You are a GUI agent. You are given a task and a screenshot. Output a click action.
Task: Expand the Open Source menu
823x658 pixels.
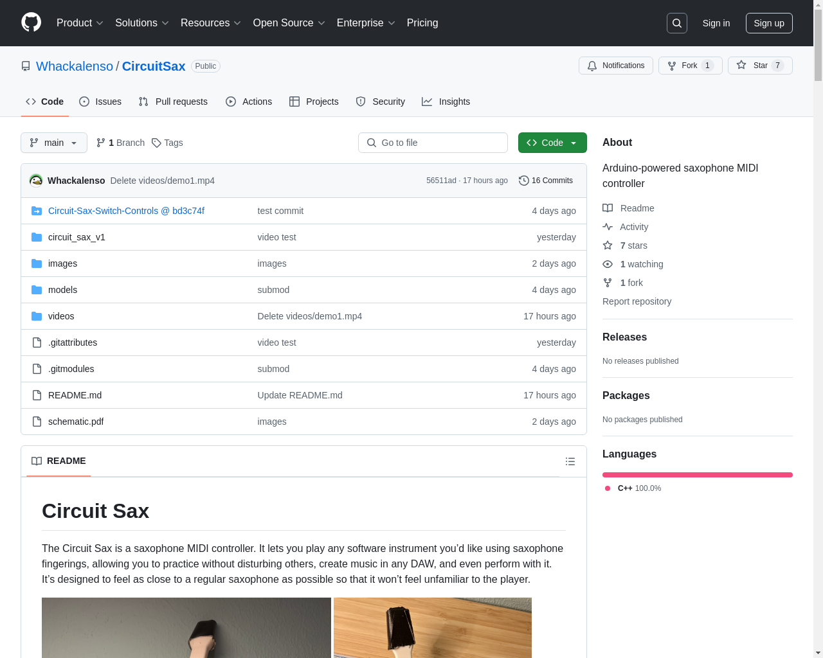[289, 23]
